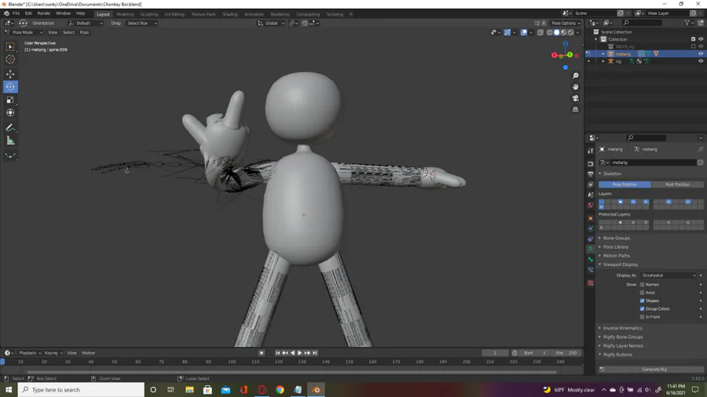Switch skeleton to Rest Position
Viewport: 707px width, 397px height.
(677, 184)
